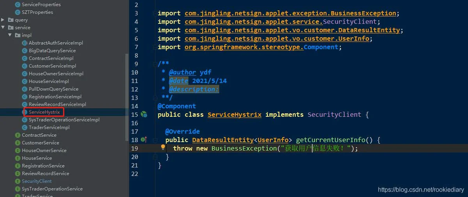Click the AbstractAuthServiceImpl abstract class icon
The height and width of the screenshot is (197, 468).
[25, 43]
